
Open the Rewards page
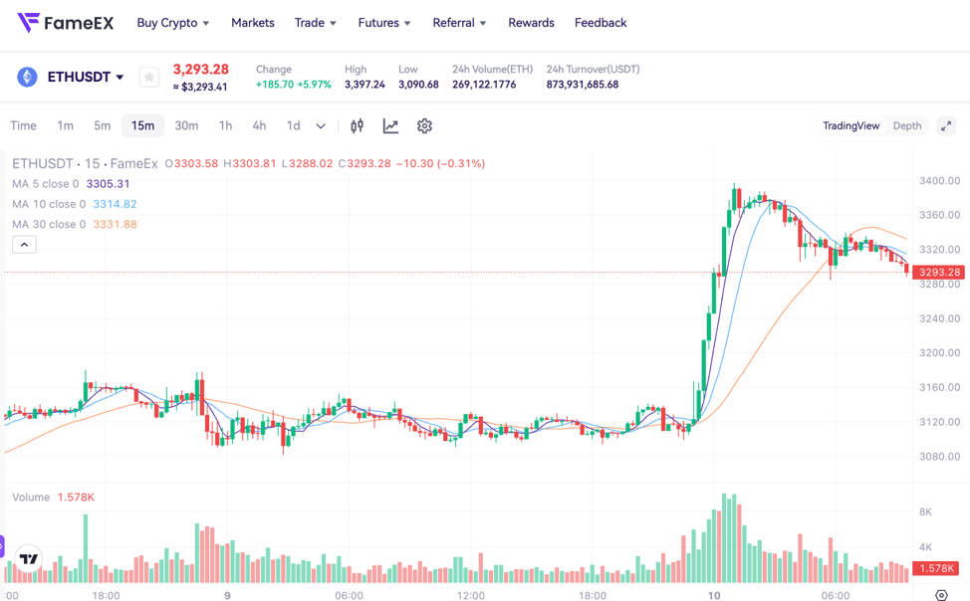tap(531, 22)
